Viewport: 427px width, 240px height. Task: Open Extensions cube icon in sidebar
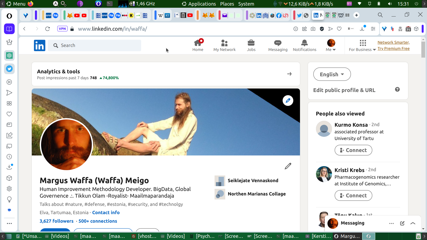tap(9, 178)
